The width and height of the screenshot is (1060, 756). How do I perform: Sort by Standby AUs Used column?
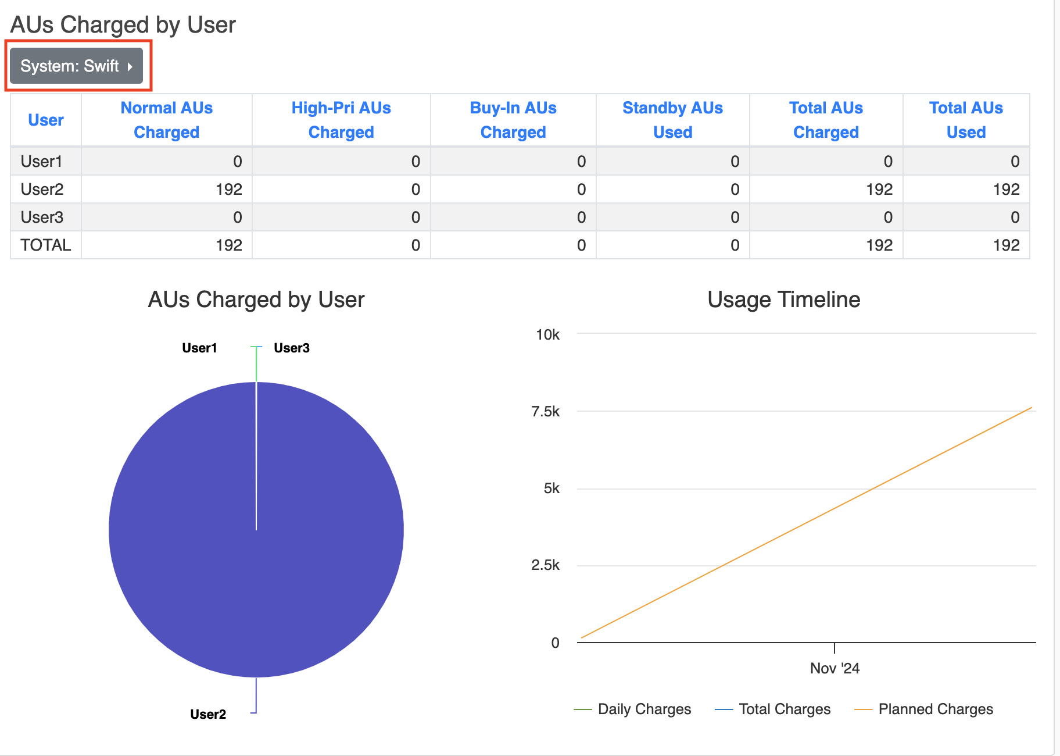[672, 120]
